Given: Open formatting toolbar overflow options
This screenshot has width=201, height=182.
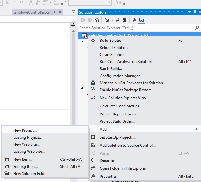Looking at the screenshot, I should [x=62, y=4].
